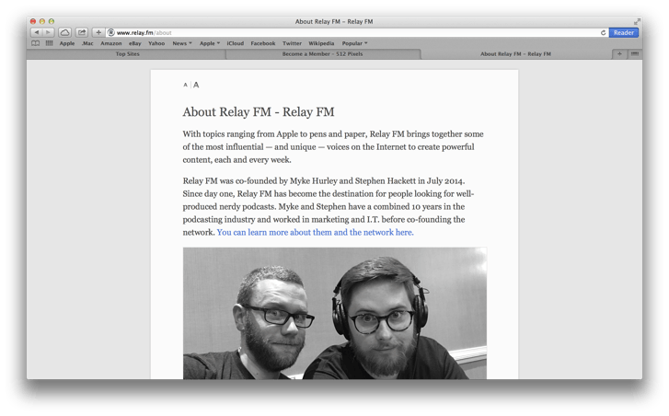The image size is (669, 416).
Task: Expand the News bookmarks dropdown
Action: pyautogui.click(x=182, y=43)
